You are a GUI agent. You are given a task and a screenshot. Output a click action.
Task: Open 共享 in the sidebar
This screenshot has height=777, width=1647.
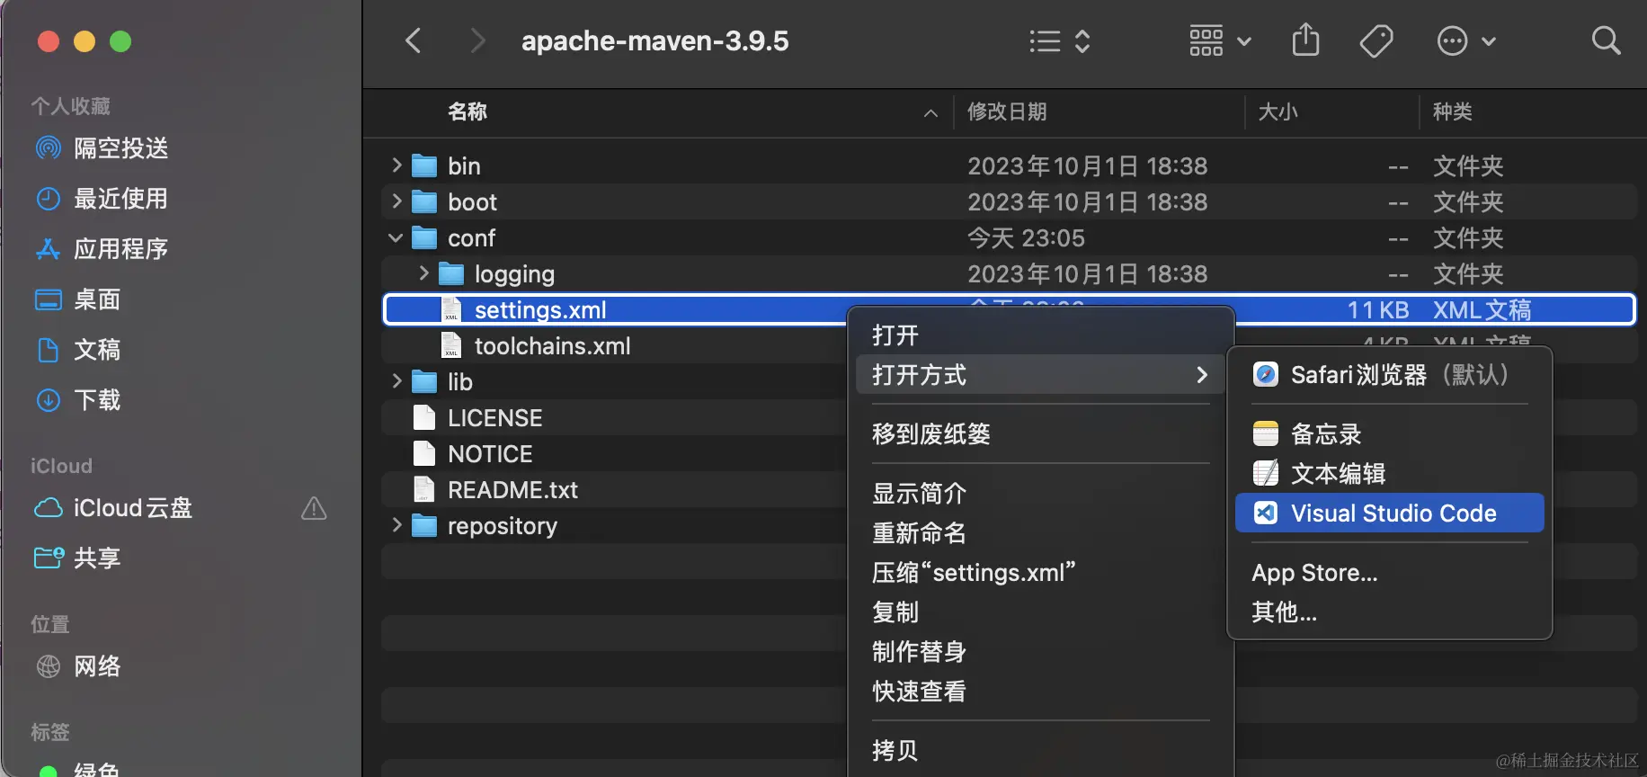[x=77, y=558]
